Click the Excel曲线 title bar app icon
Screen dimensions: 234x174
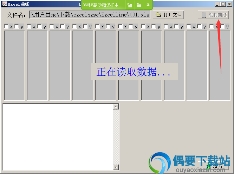tap(5, 4)
